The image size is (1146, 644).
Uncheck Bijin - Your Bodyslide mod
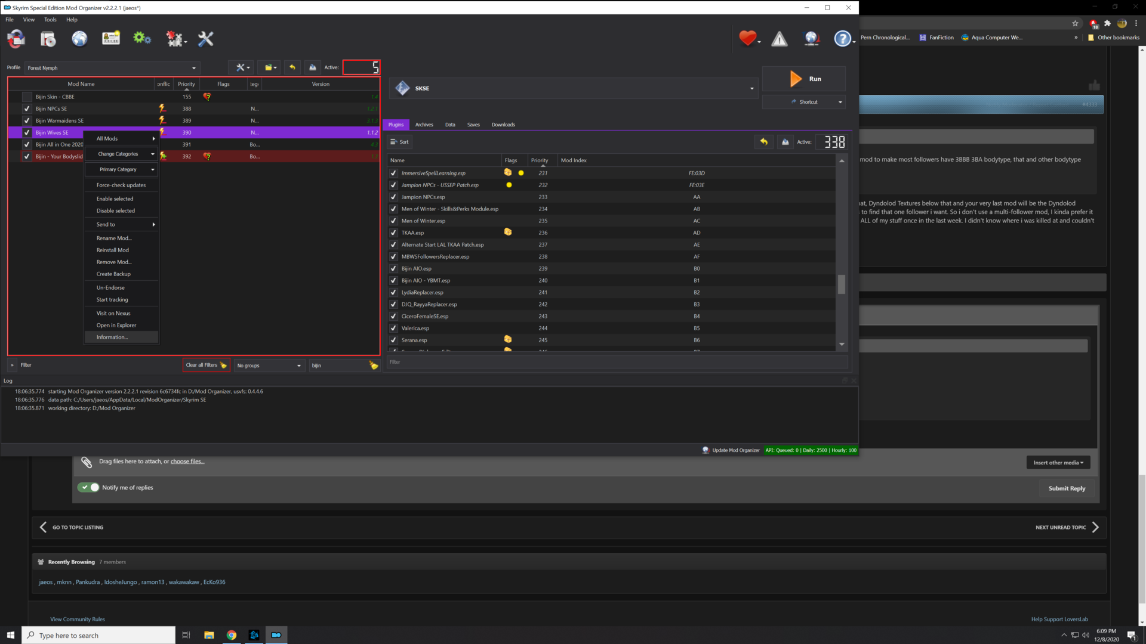(x=27, y=156)
